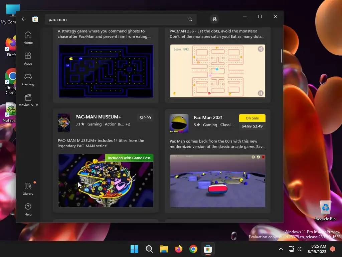
Task: Open the clock showing 8:25 AM
Action: click(x=317, y=249)
